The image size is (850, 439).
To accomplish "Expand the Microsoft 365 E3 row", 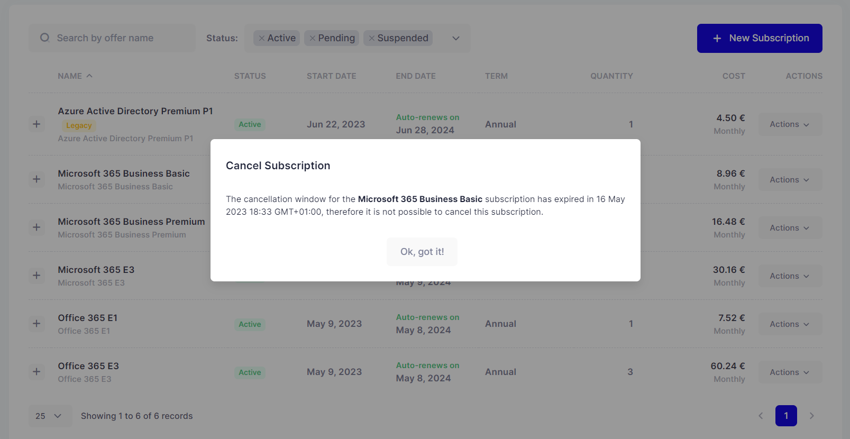I will coord(36,276).
